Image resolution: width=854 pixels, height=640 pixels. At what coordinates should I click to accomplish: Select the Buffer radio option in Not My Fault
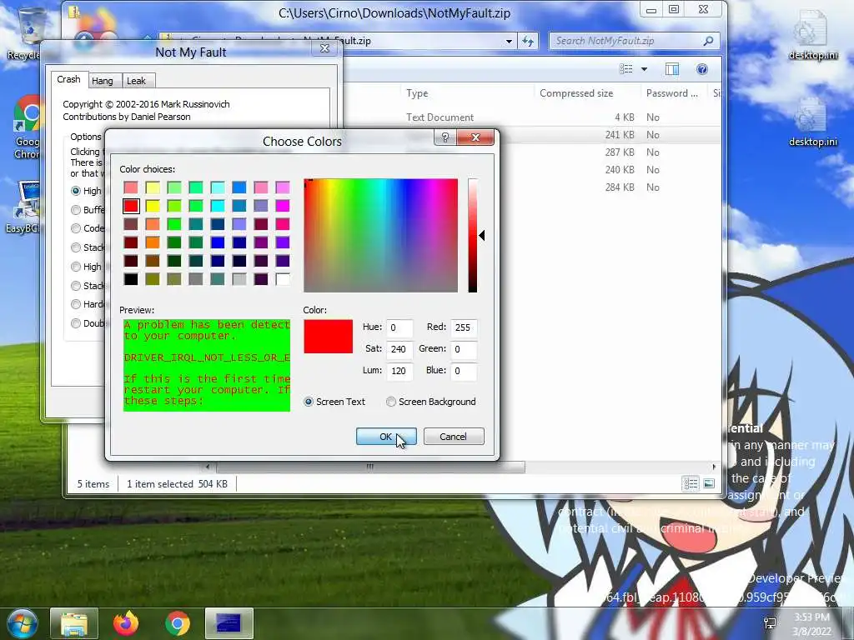pyautogui.click(x=76, y=210)
